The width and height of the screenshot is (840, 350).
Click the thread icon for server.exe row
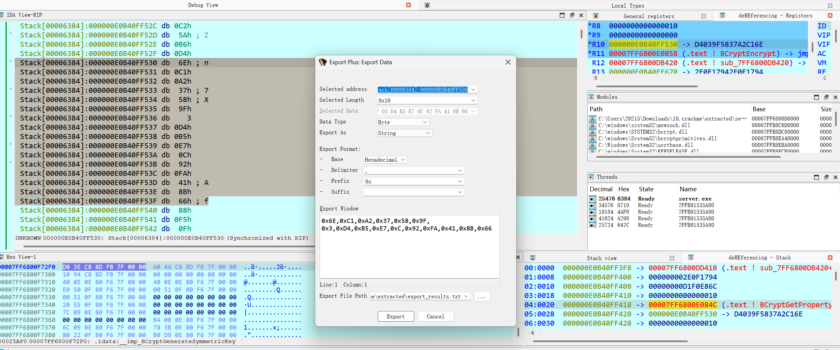coord(593,199)
